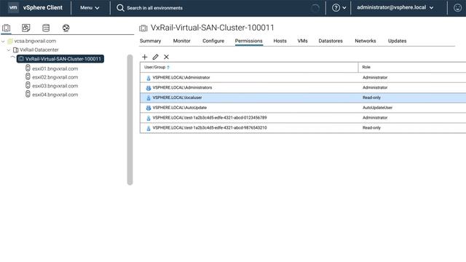Open the help dropdown arrow

[x=344, y=8]
